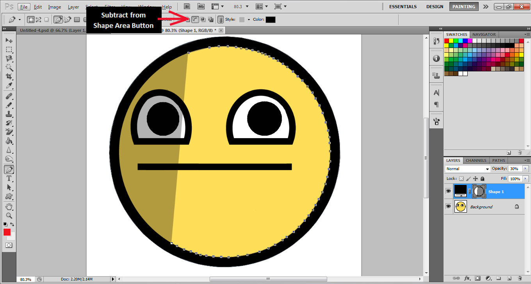Lock transparent pixels
This screenshot has width=531, height=284.
click(461, 179)
